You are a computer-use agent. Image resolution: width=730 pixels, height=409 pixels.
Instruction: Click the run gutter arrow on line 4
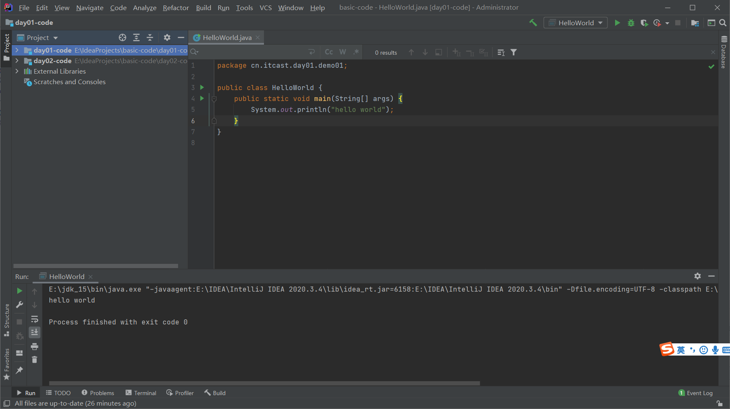[202, 98]
